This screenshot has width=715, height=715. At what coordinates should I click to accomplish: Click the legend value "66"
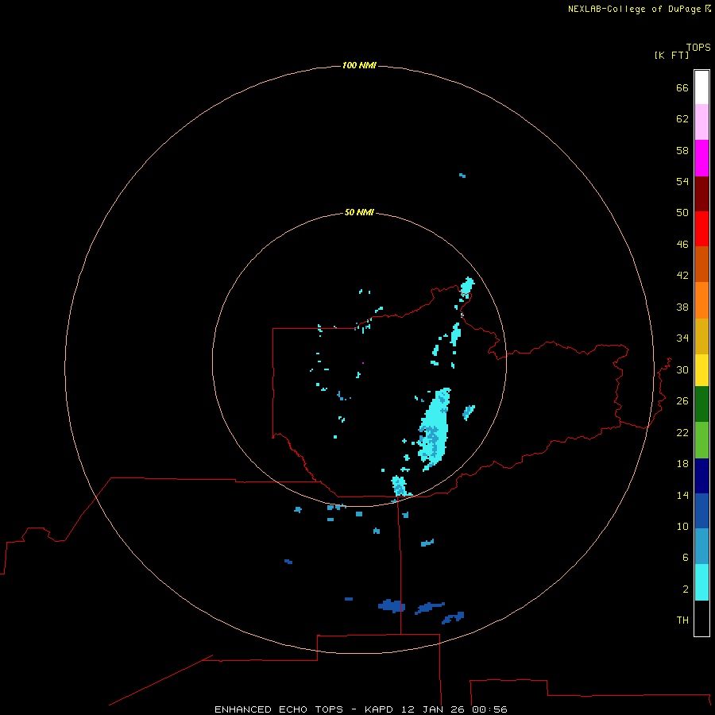tap(682, 87)
